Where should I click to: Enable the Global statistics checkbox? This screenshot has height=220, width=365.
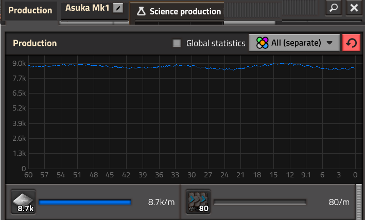[x=177, y=44]
